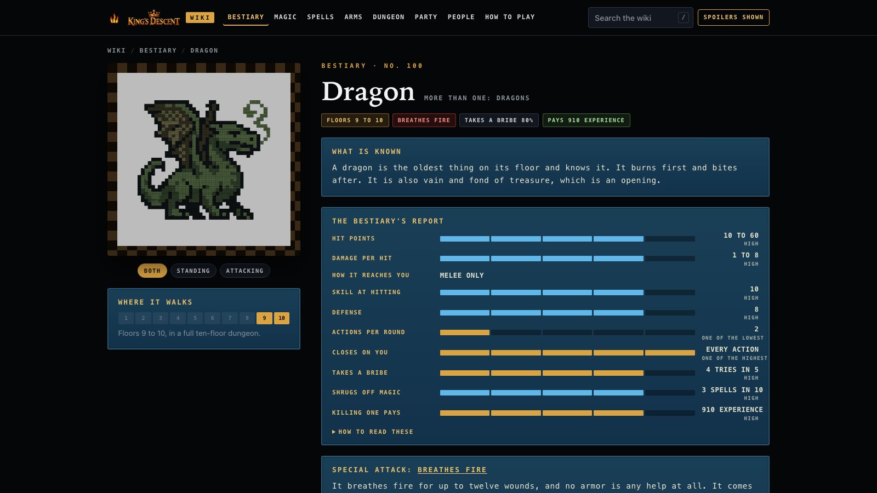This screenshot has width=877, height=493.
Task: Click the '910 EXPERIENCE' stat value
Action: (732, 410)
